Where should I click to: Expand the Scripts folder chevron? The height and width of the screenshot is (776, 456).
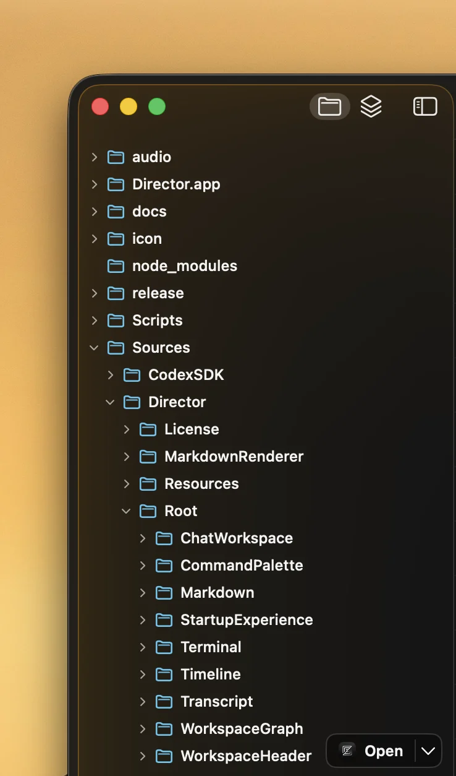[x=95, y=321]
